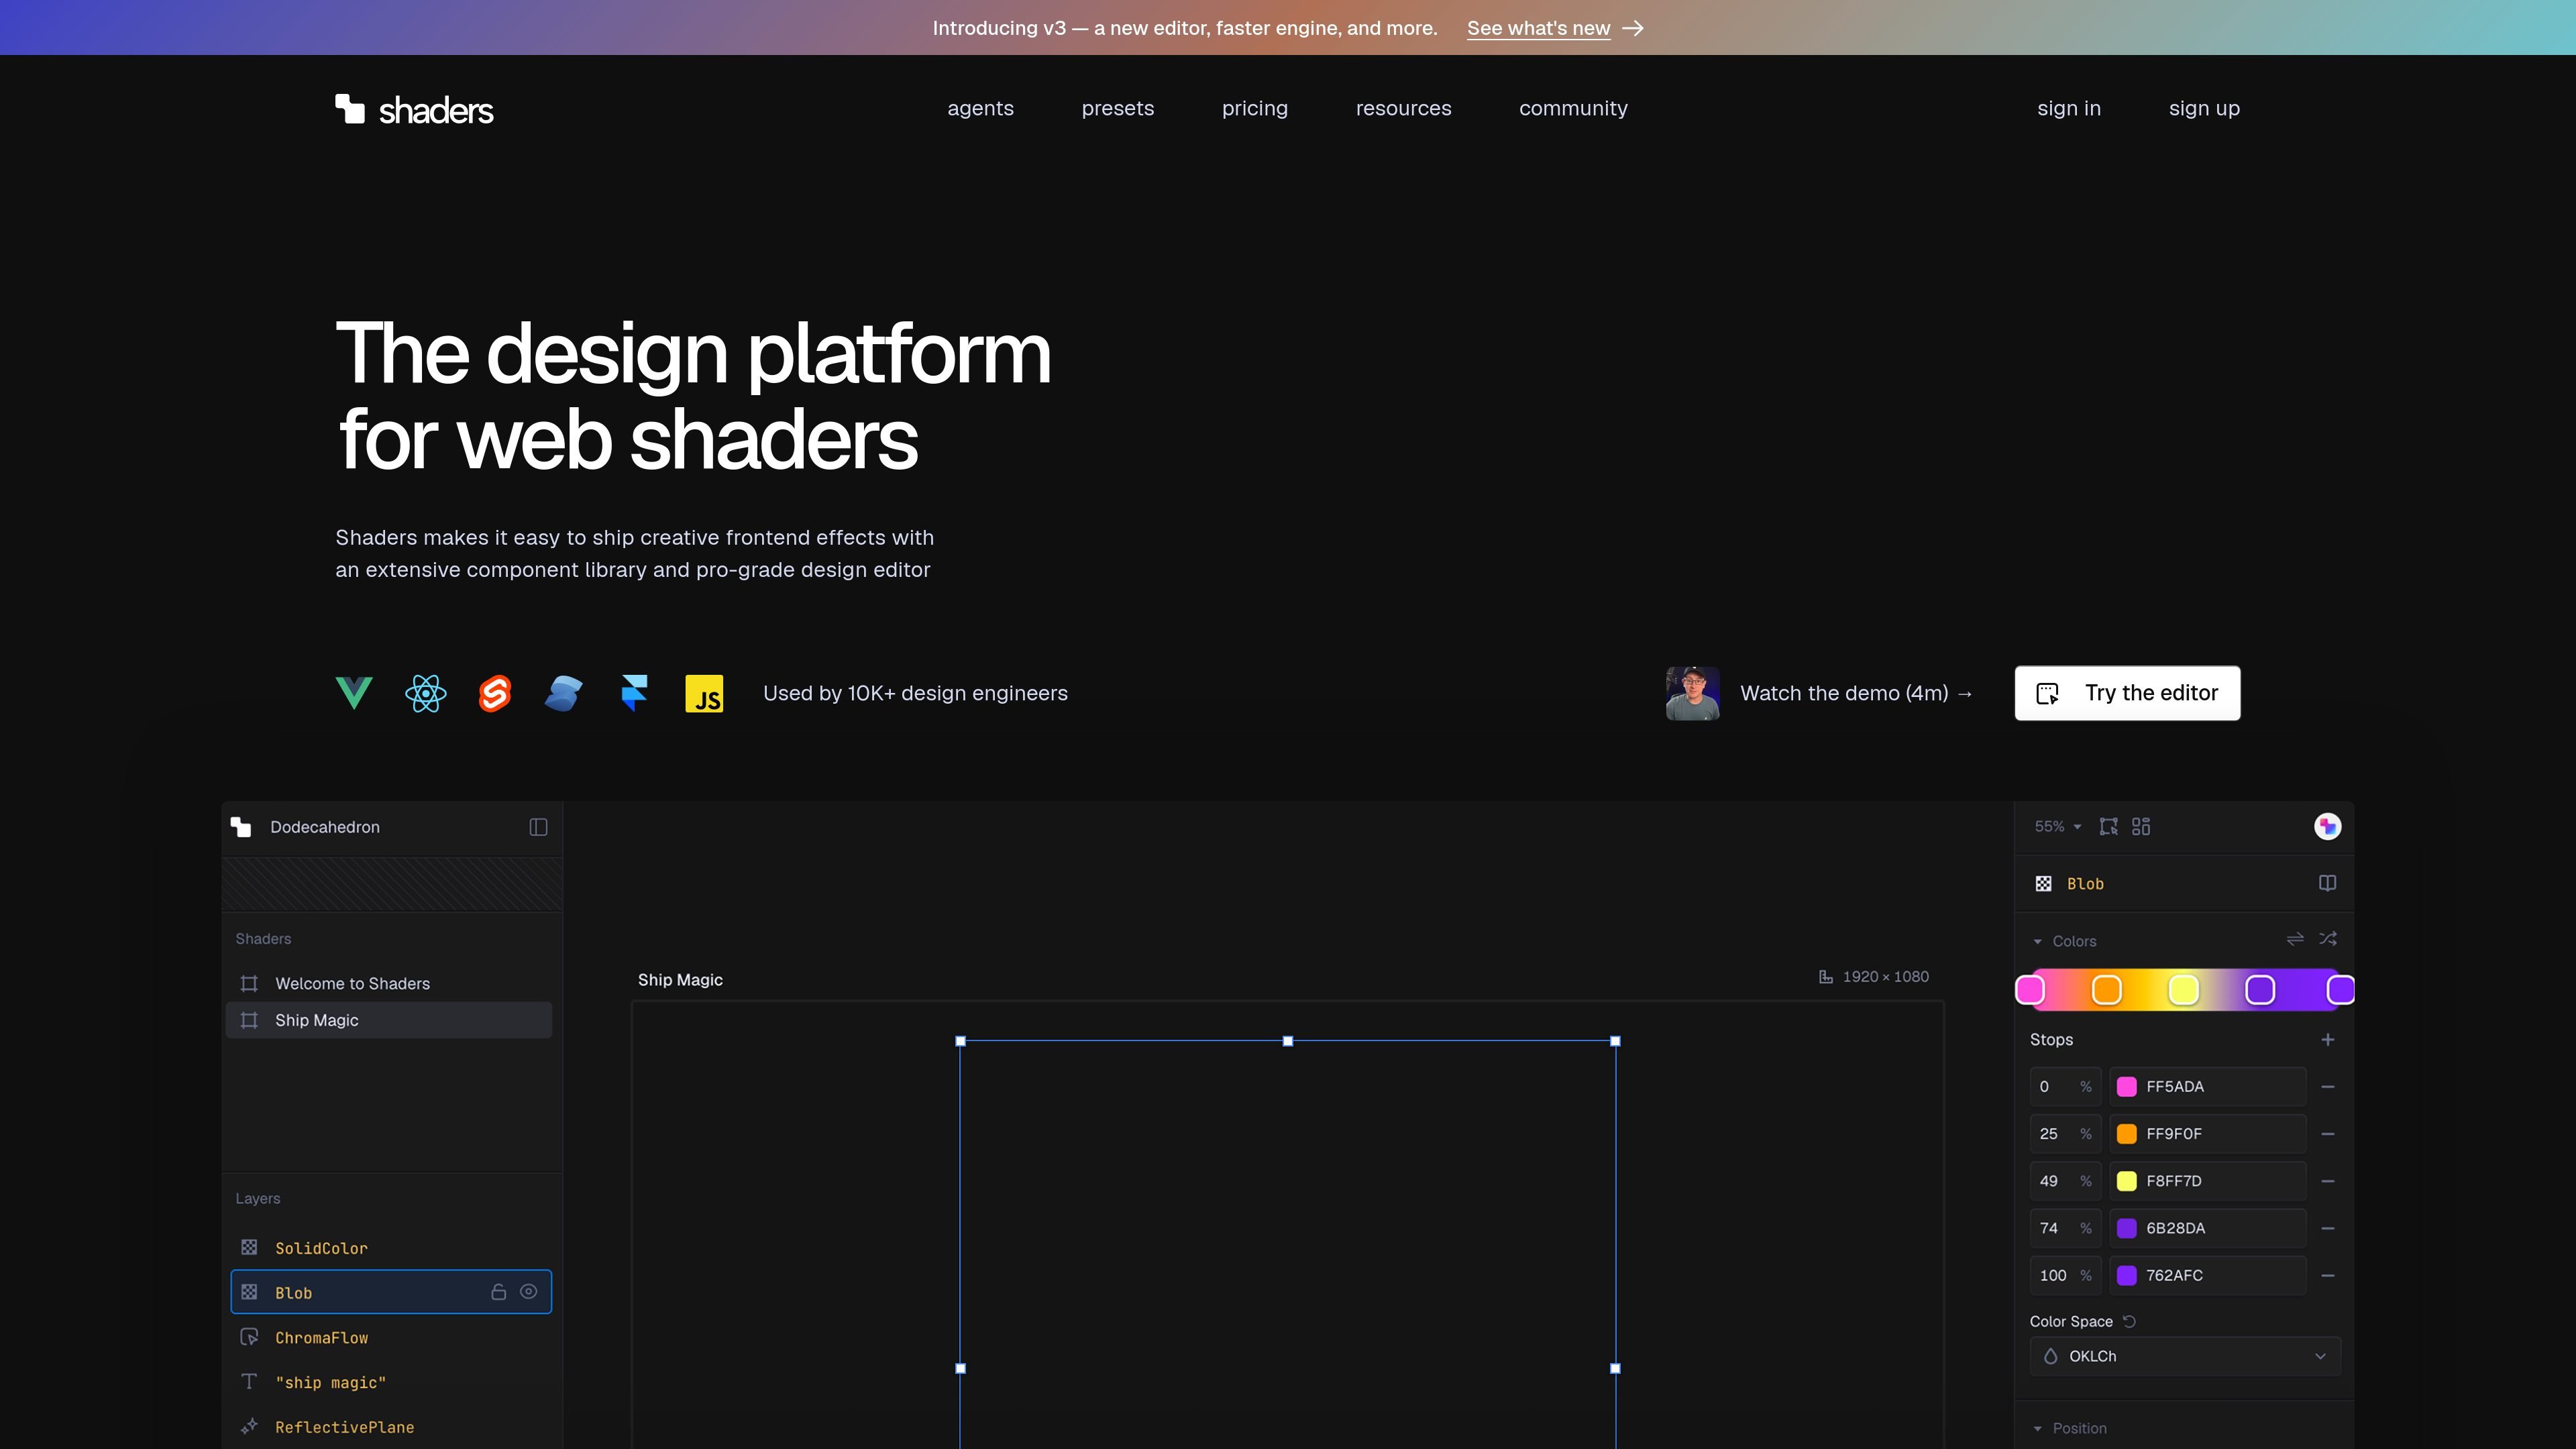2576x1449 pixels.
Task: Select the ReflectivePlane layer
Action: (391, 1427)
